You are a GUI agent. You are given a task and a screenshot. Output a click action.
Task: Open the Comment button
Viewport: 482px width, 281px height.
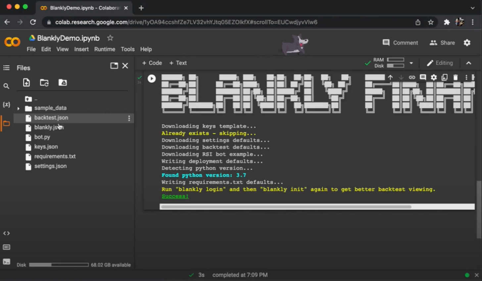[x=400, y=43]
